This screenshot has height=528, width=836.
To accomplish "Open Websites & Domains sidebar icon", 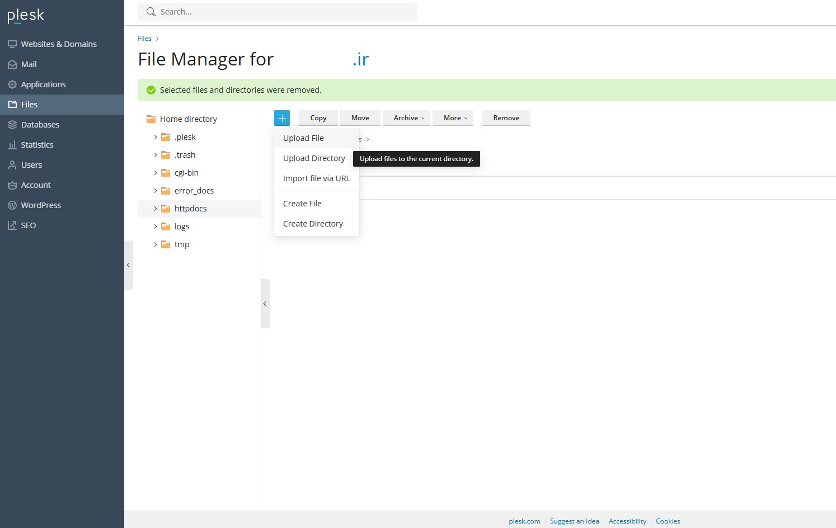I will pyautogui.click(x=12, y=44).
